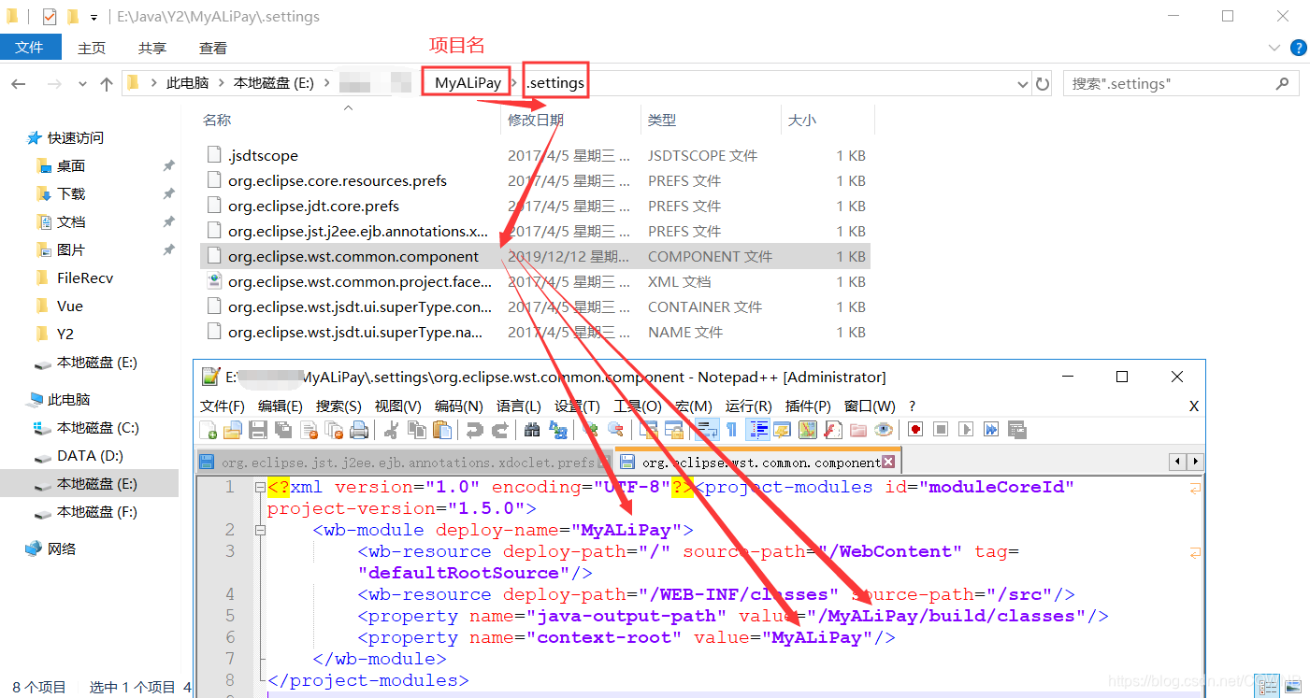
Task: Click the Close All toolbar icon
Action: coord(335,430)
